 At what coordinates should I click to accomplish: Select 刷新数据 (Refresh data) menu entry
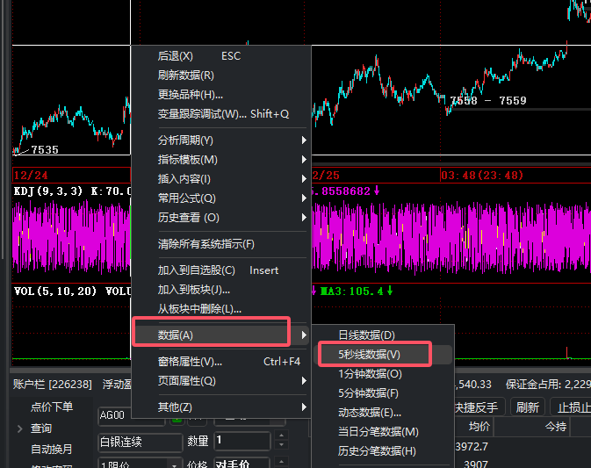[185, 76]
